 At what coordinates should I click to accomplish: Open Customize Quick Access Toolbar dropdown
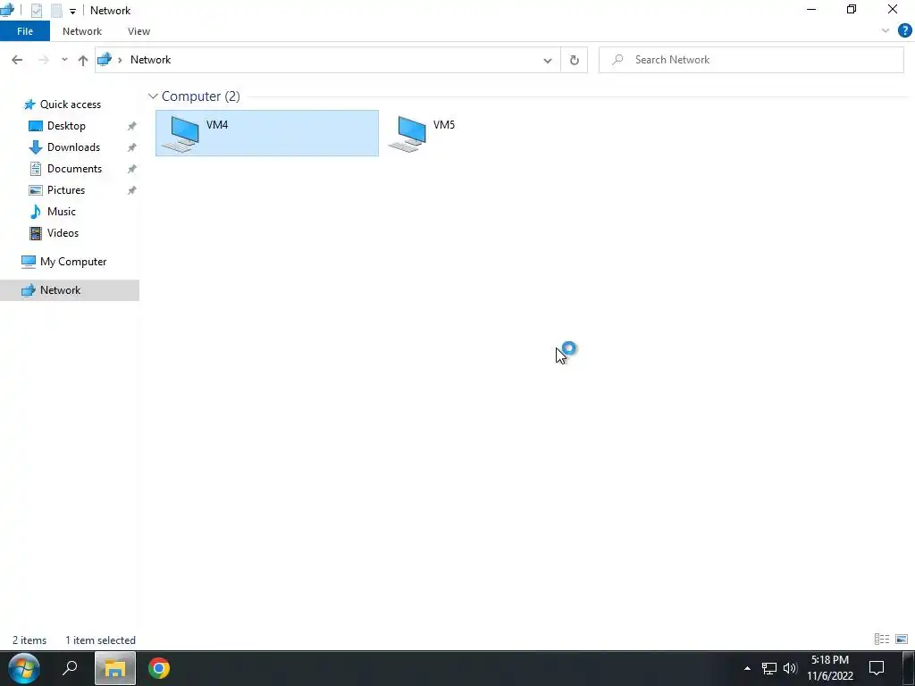[72, 11]
